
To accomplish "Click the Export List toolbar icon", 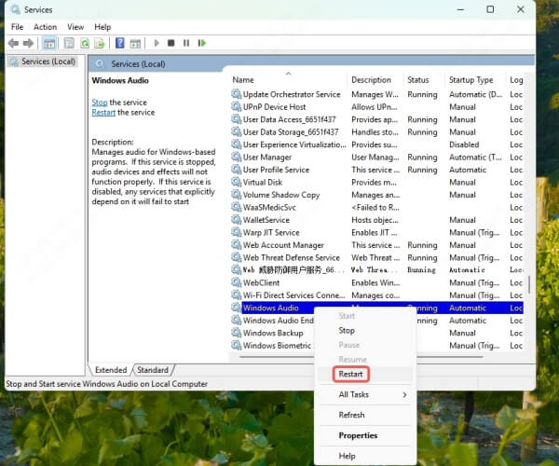I will click(x=100, y=44).
